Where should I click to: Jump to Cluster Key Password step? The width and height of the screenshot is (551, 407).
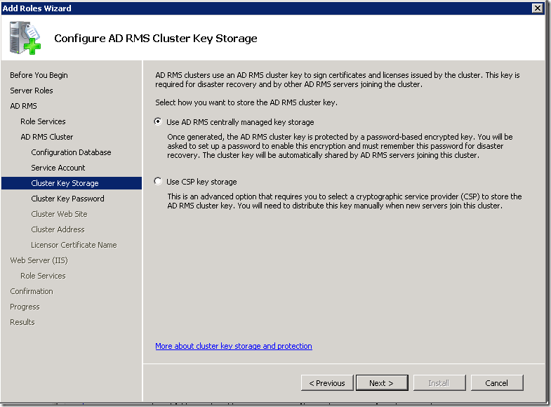pos(67,199)
